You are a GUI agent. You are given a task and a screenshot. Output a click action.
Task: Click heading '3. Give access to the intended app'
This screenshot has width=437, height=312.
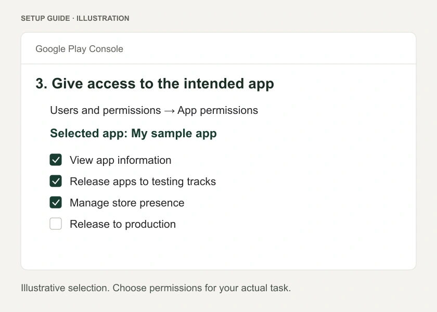[x=155, y=84]
